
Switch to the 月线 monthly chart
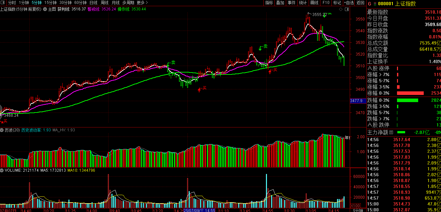[115, 3]
